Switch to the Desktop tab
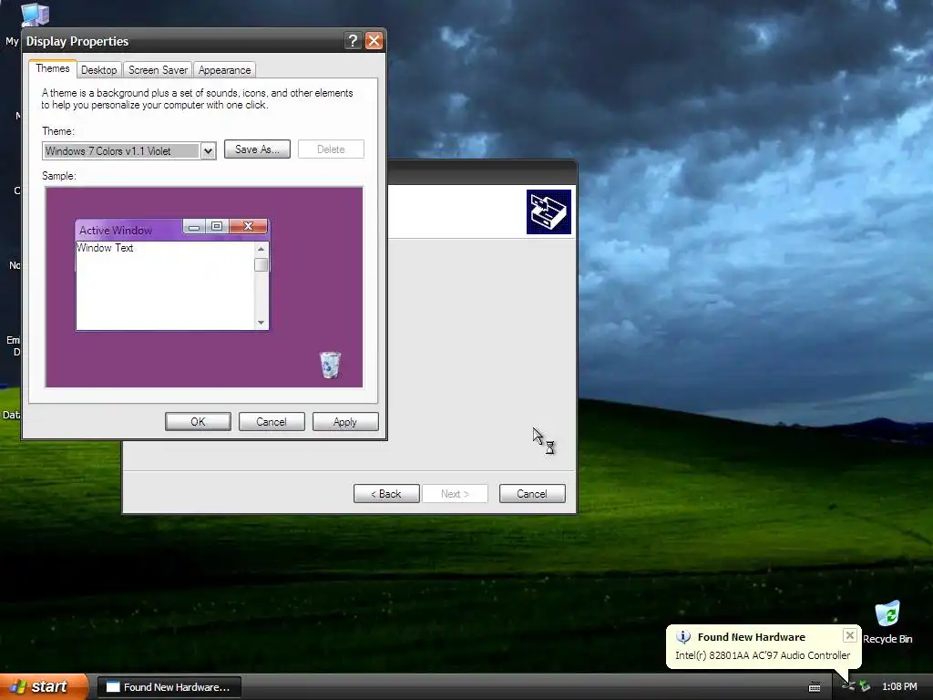 pyautogui.click(x=98, y=69)
